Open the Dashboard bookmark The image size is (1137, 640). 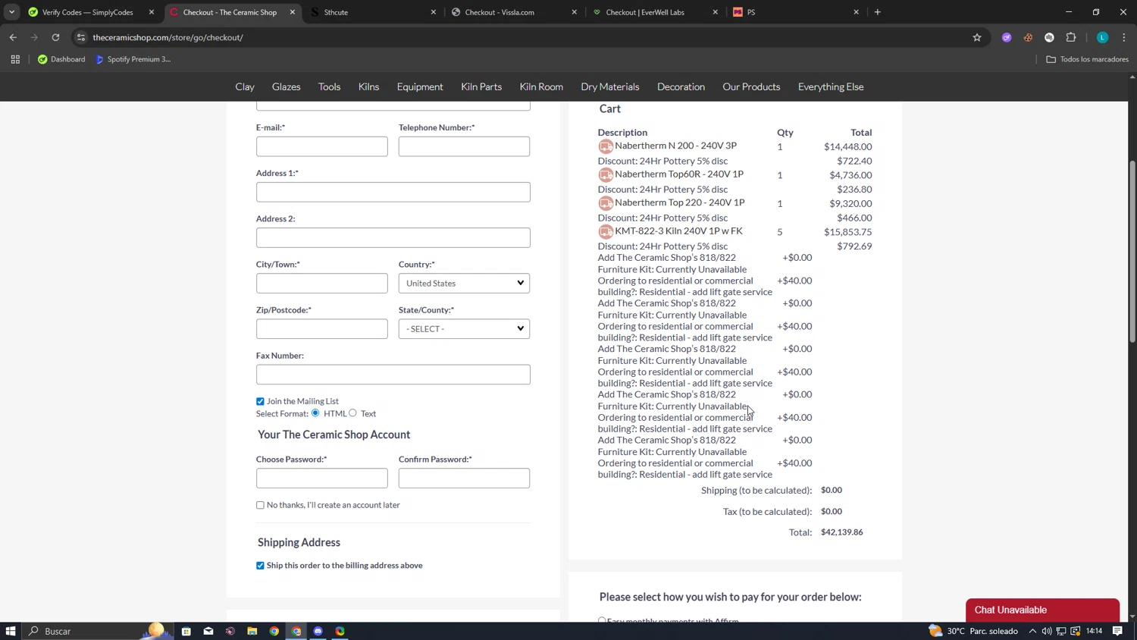(61, 59)
